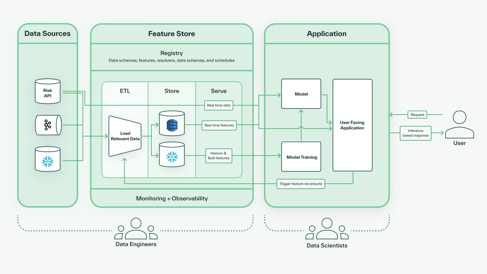Viewport: 487px width, 274px height.
Task: Click the Load Relevant Data funnel shape
Action: click(125, 136)
